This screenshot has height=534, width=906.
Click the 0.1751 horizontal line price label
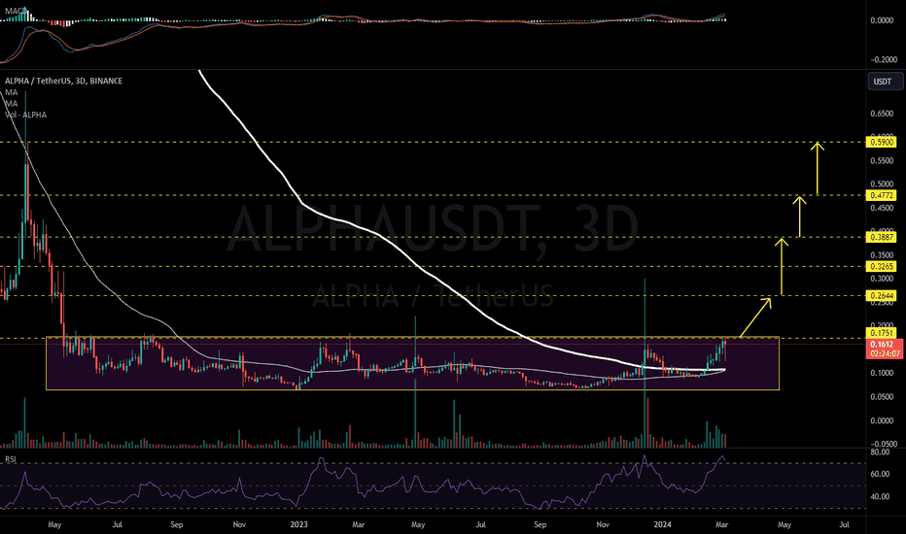[881, 333]
